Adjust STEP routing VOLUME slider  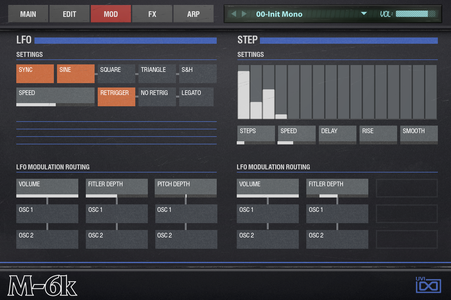click(268, 188)
